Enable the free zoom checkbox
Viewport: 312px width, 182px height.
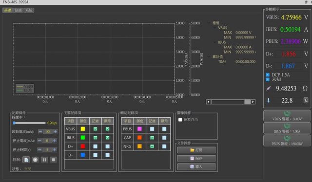[180, 120]
